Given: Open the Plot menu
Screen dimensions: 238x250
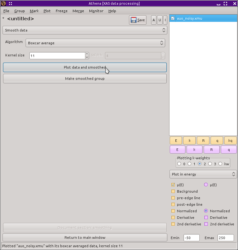Looking at the screenshot, I should click(47, 11).
